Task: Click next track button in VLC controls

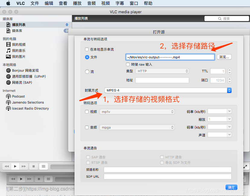Action: pyautogui.click(x=24, y=166)
